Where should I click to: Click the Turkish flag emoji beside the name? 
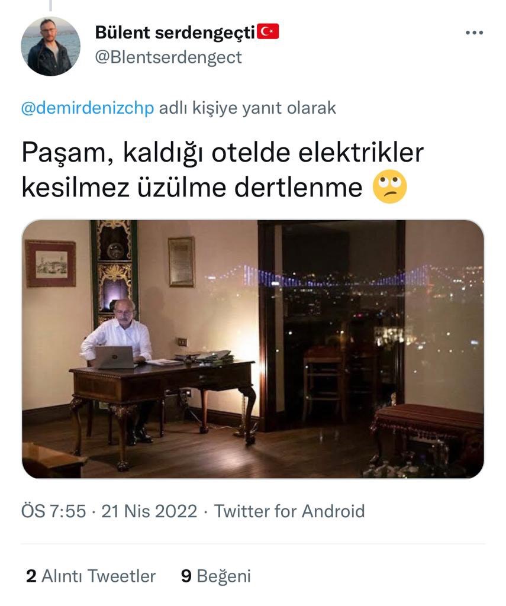point(268,32)
